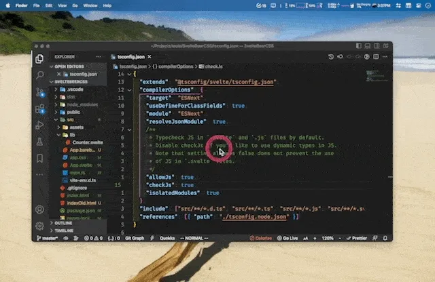Open the Accounts icon in the activity bar
Viewport: 435px width, 282px height.
point(40,210)
